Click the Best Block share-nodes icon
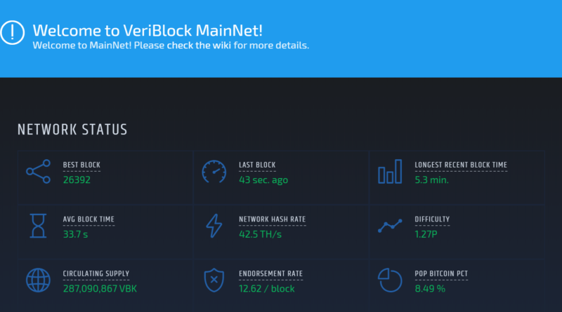 coord(39,171)
